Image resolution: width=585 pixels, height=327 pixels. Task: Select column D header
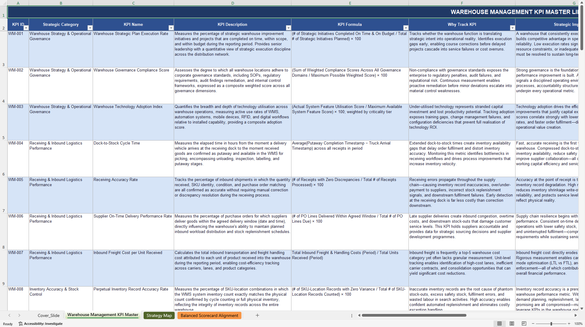point(233,3)
